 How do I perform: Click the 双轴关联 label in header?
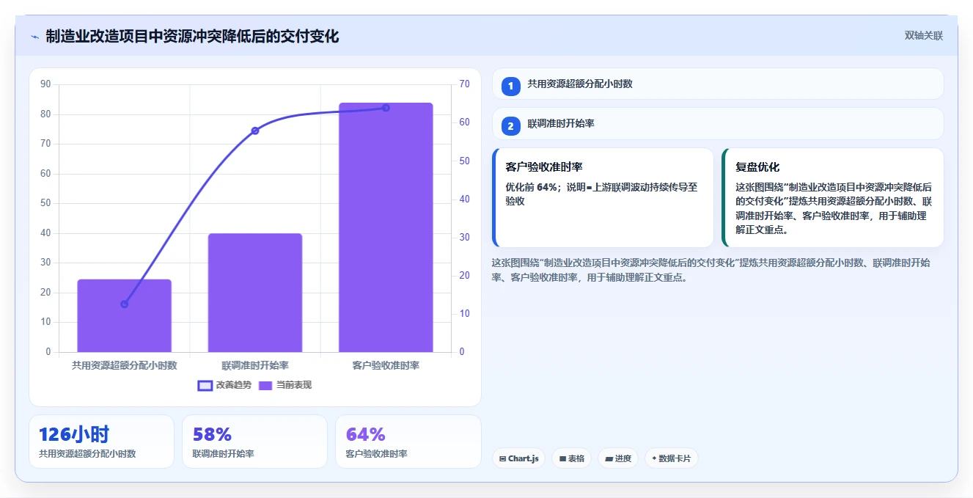[x=923, y=35]
